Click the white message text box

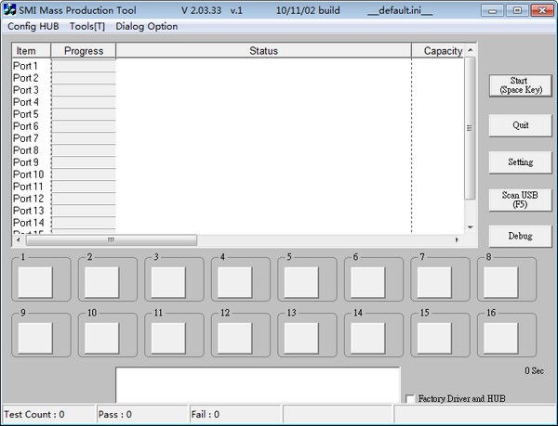pyautogui.click(x=258, y=385)
